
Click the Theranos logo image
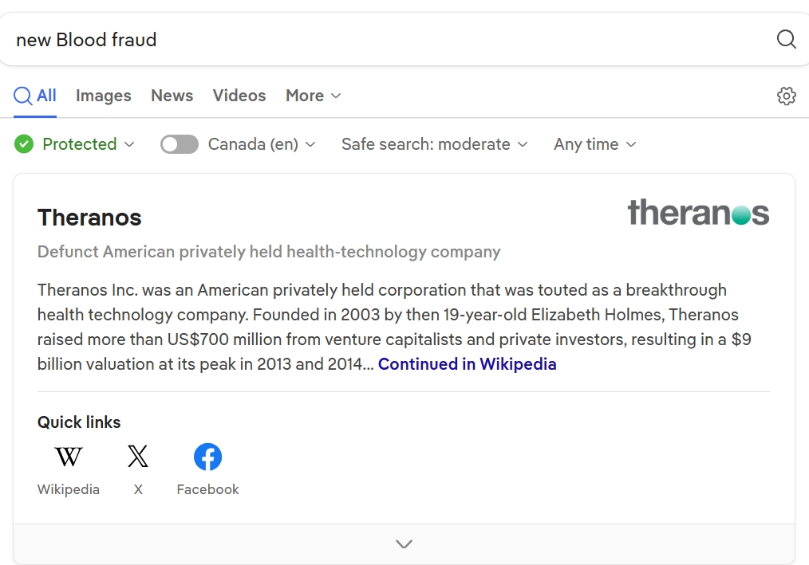pos(698,213)
